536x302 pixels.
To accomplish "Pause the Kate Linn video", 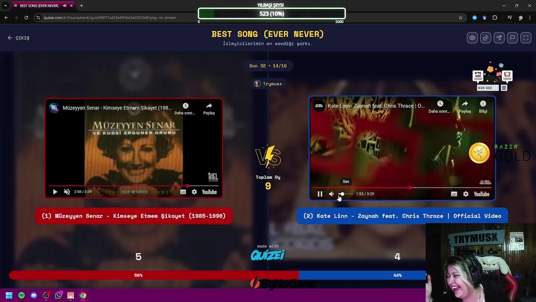I will (x=320, y=194).
